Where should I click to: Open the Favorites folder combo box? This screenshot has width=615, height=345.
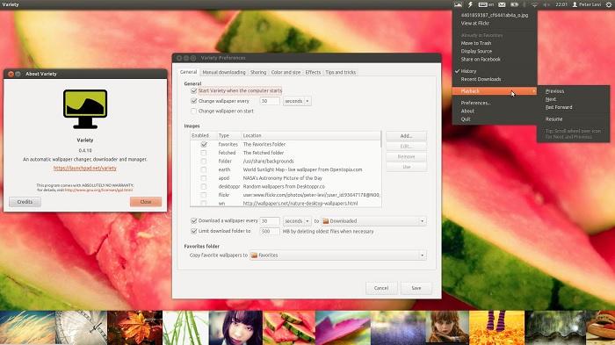pyautogui.click(x=338, y=255)
